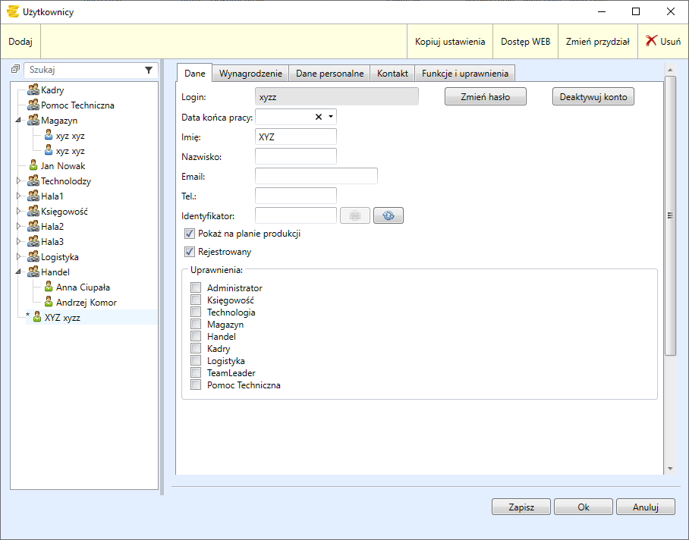
Task: Uncheck Pokaż na planie produkcji
Action: [190, 234]
